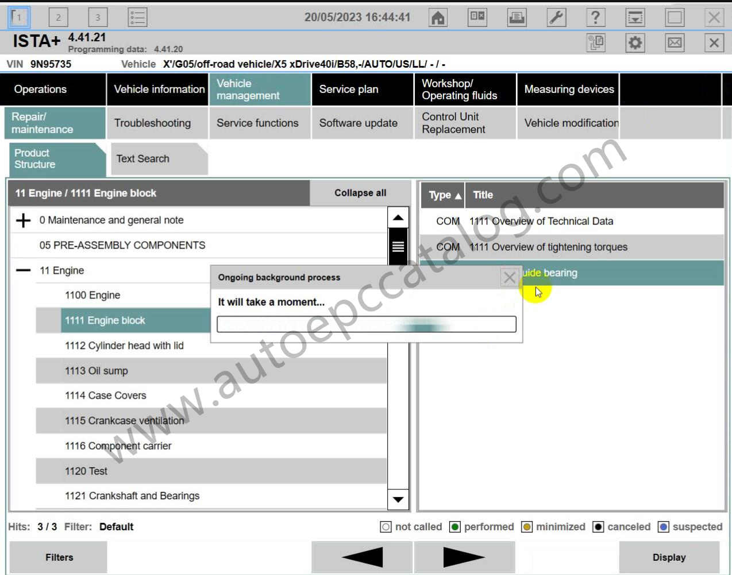Switch to session tab 2
Screen dimensions: 732x575
[x=58, y=17]
